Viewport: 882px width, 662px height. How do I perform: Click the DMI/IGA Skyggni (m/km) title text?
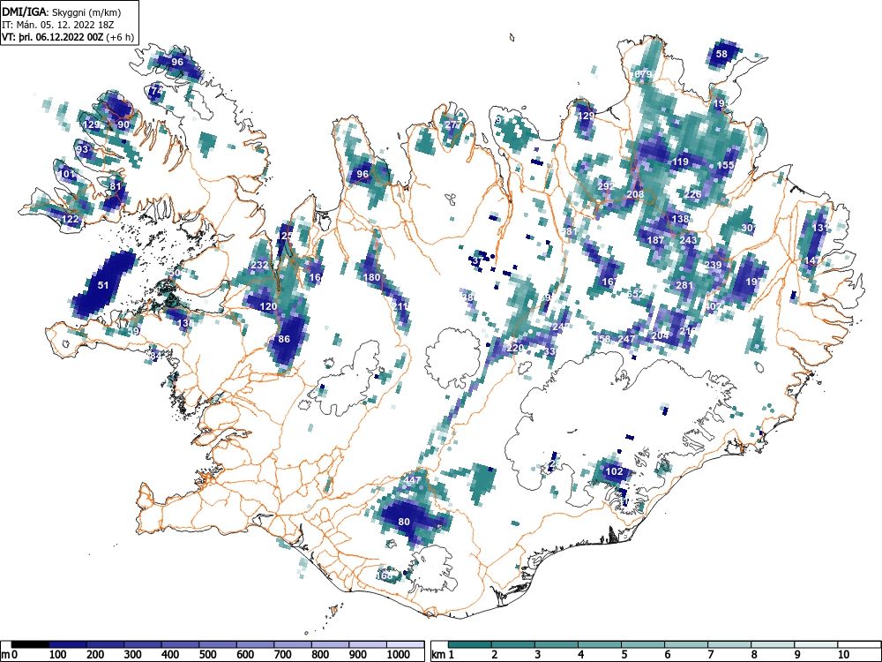pyautogui.click(x=62, y=11)
